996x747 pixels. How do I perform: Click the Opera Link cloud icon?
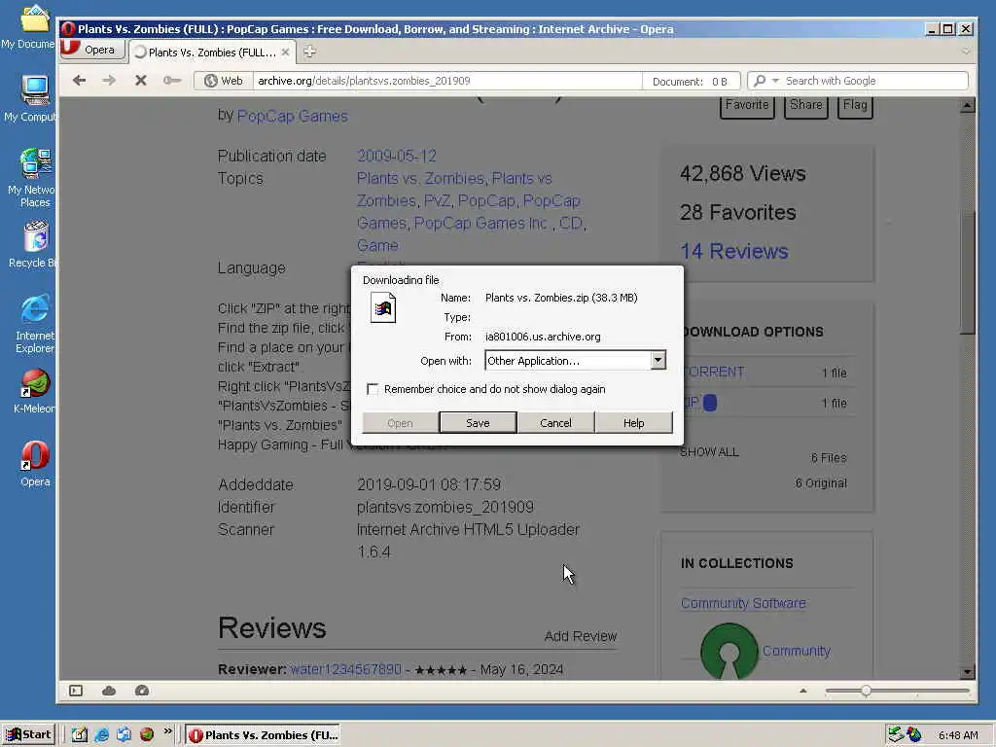(x=109, y=691)
